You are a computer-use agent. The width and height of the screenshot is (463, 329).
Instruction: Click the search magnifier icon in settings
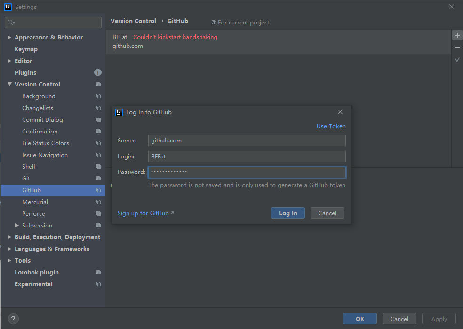(10, 23)
